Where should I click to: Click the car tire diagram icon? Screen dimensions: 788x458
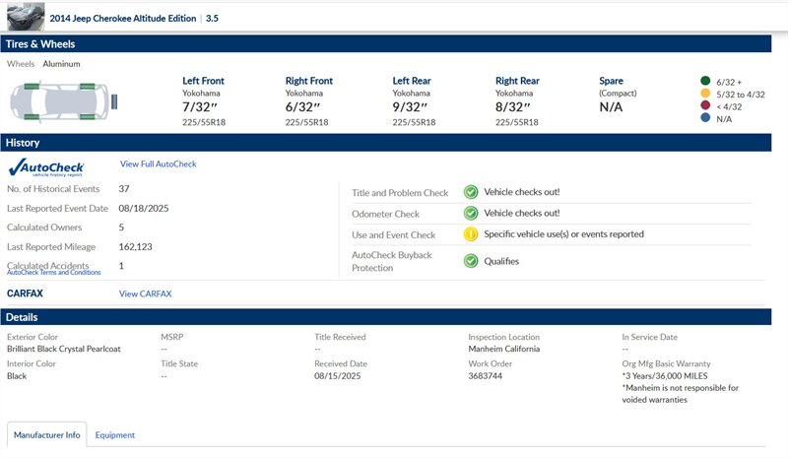point(56,98)
